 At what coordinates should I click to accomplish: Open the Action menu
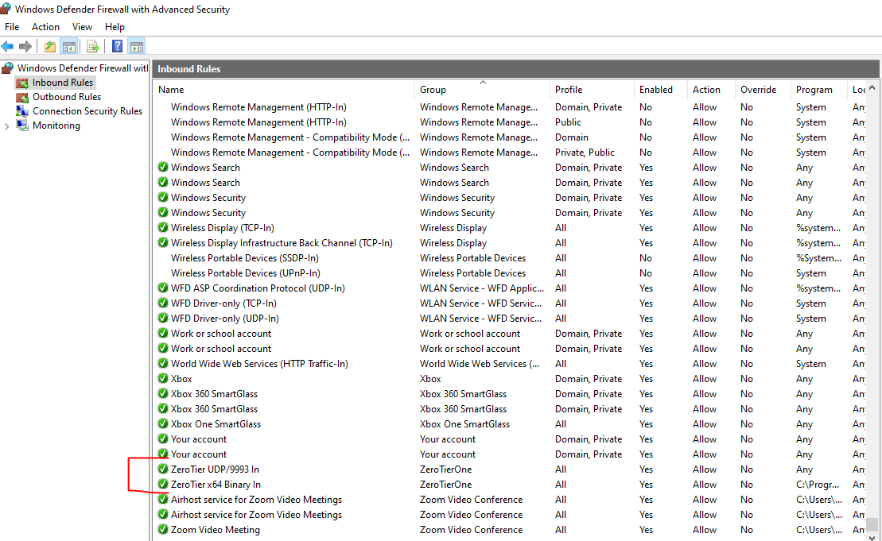45,27
